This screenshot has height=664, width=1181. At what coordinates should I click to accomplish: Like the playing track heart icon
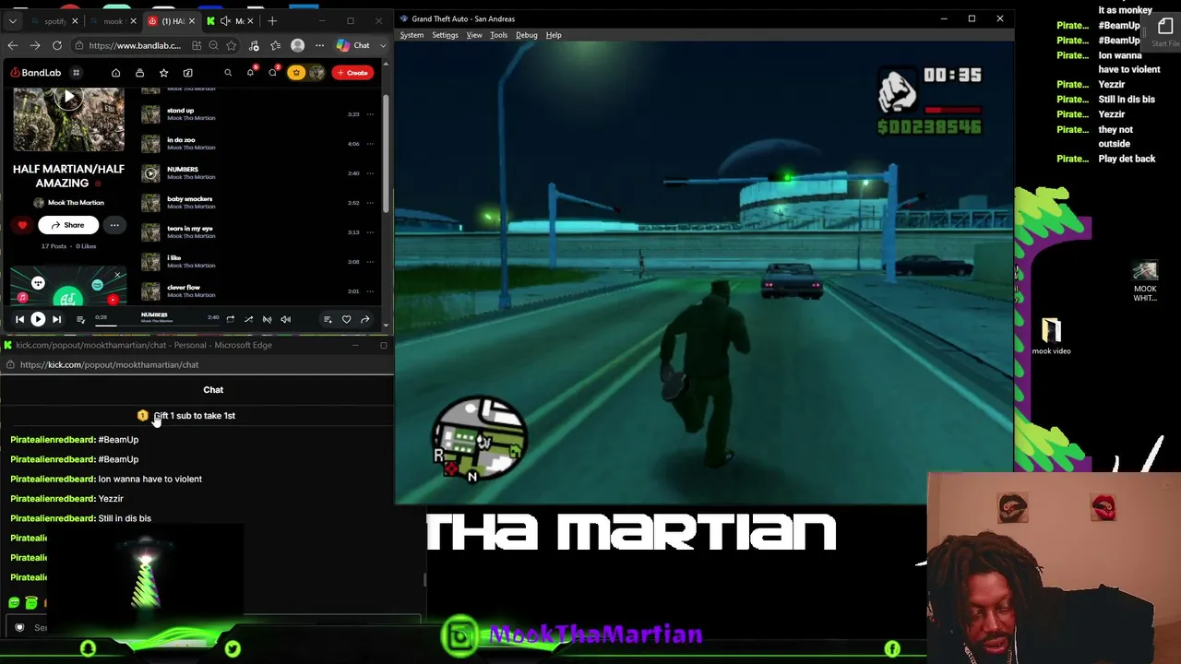click(346, 319)
